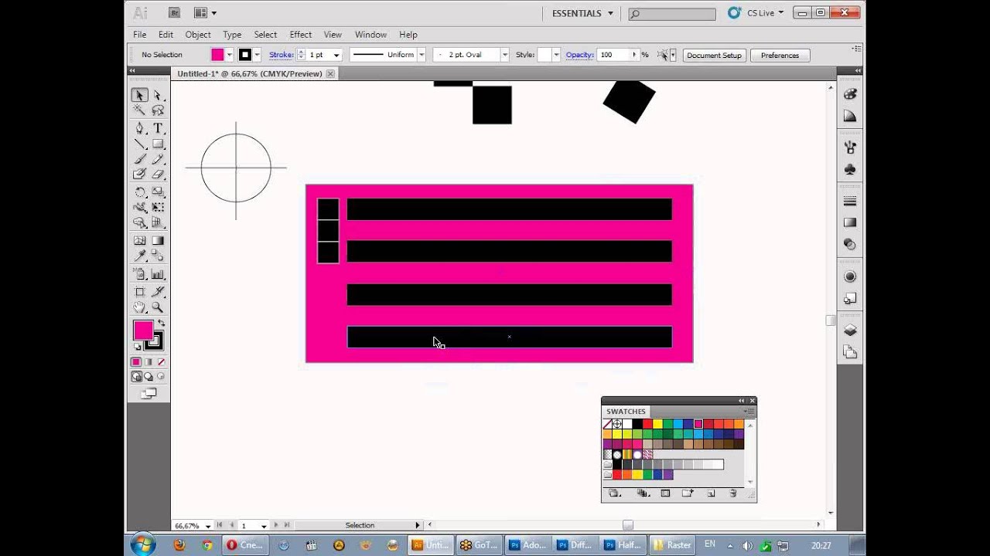
Task: Select the Rectangle tool
Action: pyautogui.click(x=158, y=144)
